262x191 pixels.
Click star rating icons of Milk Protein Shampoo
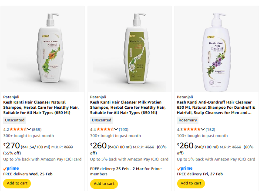[x=105, y=129]
